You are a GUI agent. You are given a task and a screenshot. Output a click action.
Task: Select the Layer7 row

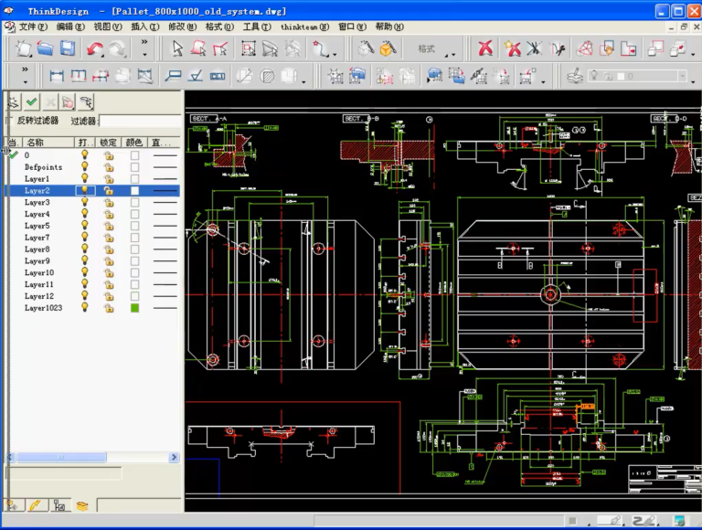point(92,238)
